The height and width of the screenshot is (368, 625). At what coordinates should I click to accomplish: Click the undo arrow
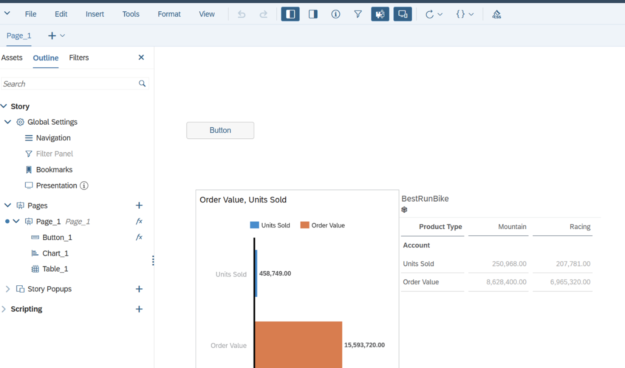[x=241, y=14]
